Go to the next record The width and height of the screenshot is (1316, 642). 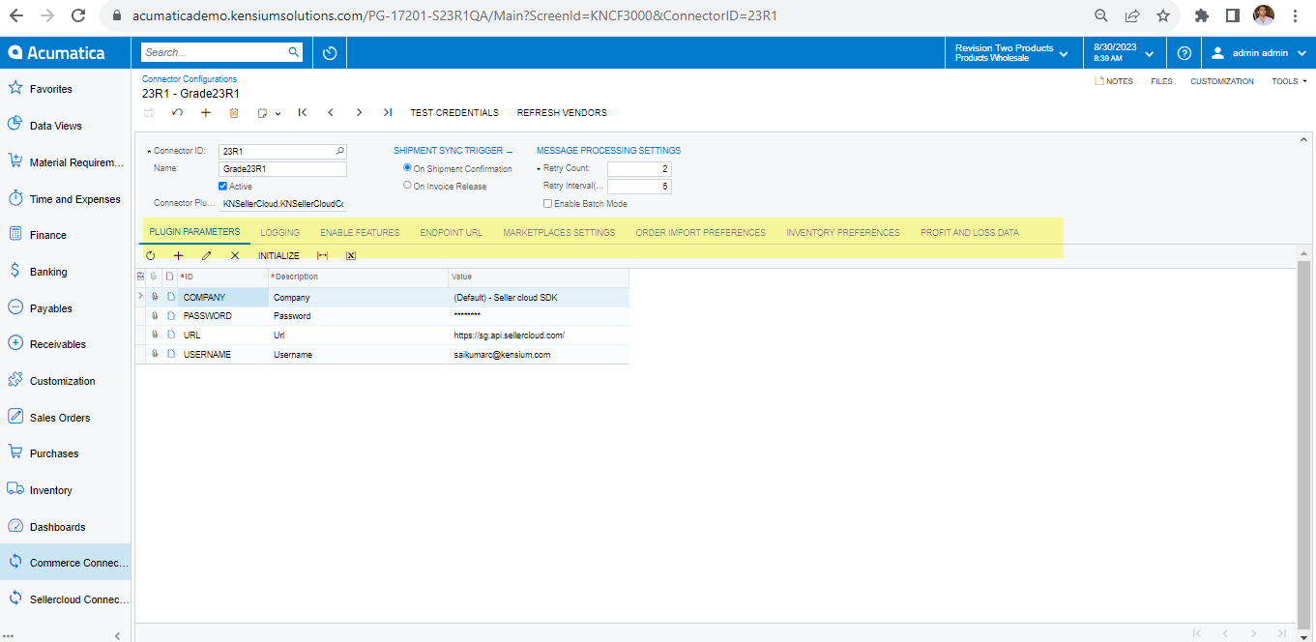(x=359, y=113)
